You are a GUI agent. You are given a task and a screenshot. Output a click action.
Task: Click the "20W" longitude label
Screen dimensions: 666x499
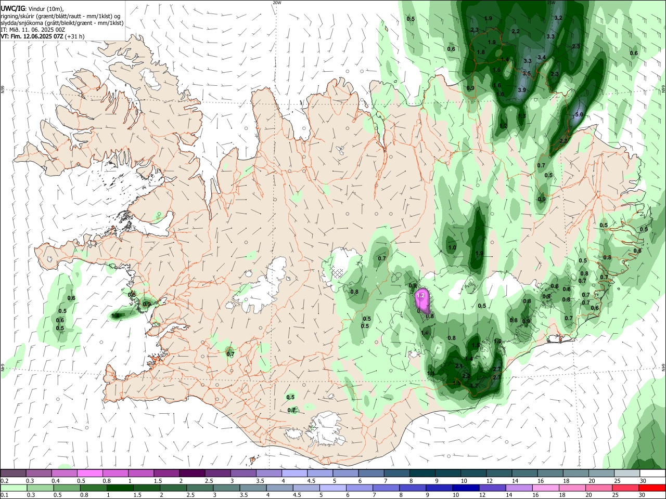(x=277, y=3)
